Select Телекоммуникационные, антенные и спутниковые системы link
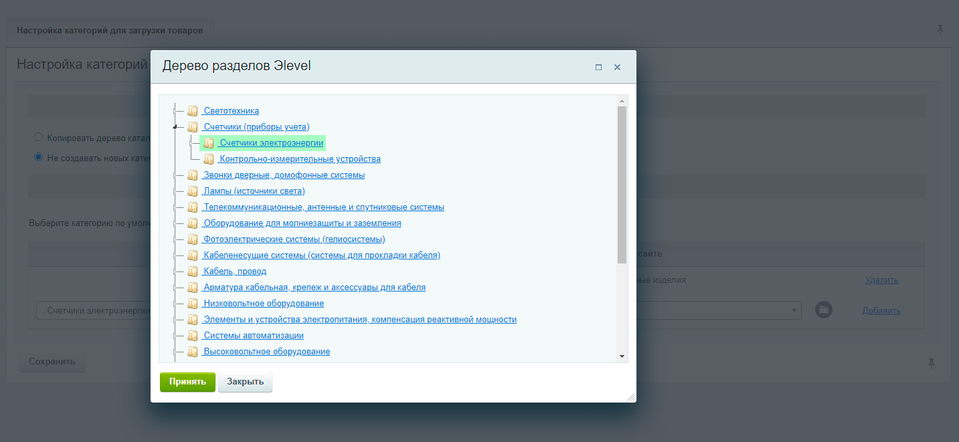Viewport: 959px width, 442px height. point(323,207)
